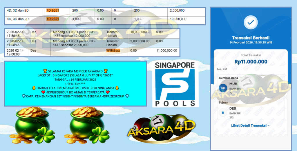Click the 'Sumber Dana' label
The height and width of the screenshot is (151, 297).
[x=229, y=78]
